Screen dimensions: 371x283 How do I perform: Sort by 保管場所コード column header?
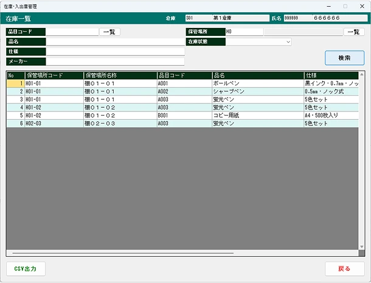(54, 75)
